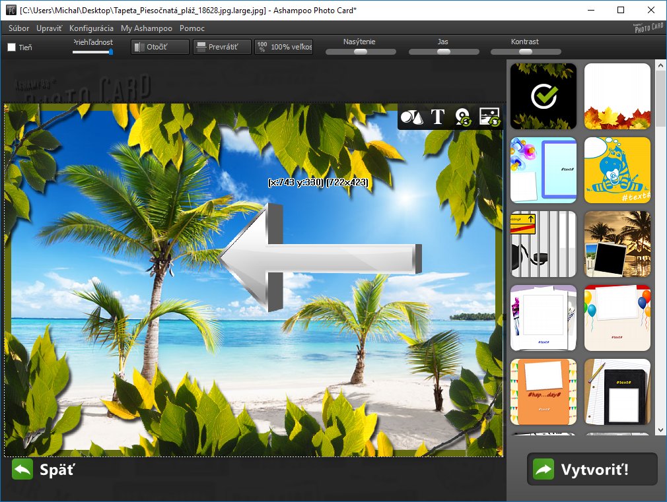The image size is (667, 502).
Task: Click the Kontrast slider
Action: point(526,51)
